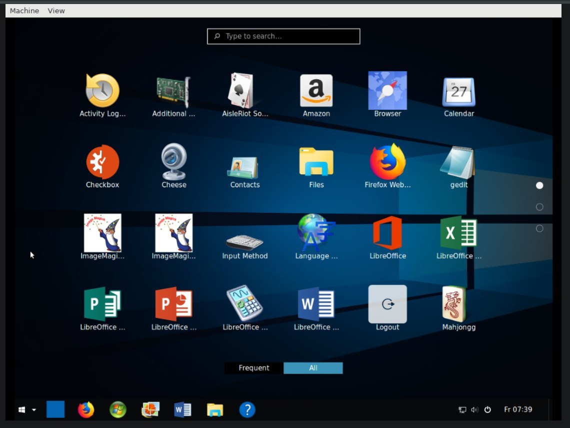Switch to the third page indicator dot
Screen dimensions: 570x428
[539, 228]
